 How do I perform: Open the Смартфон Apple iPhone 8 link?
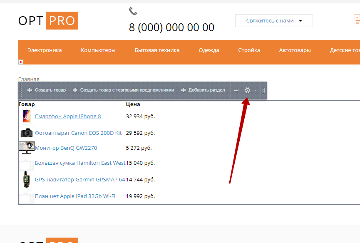point(68,117)
